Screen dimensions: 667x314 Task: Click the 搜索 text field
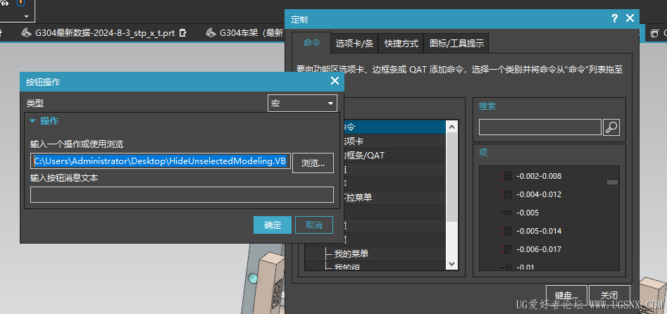[540, 127]
